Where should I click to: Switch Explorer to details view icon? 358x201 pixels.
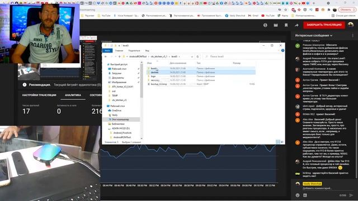coord(278,142)
